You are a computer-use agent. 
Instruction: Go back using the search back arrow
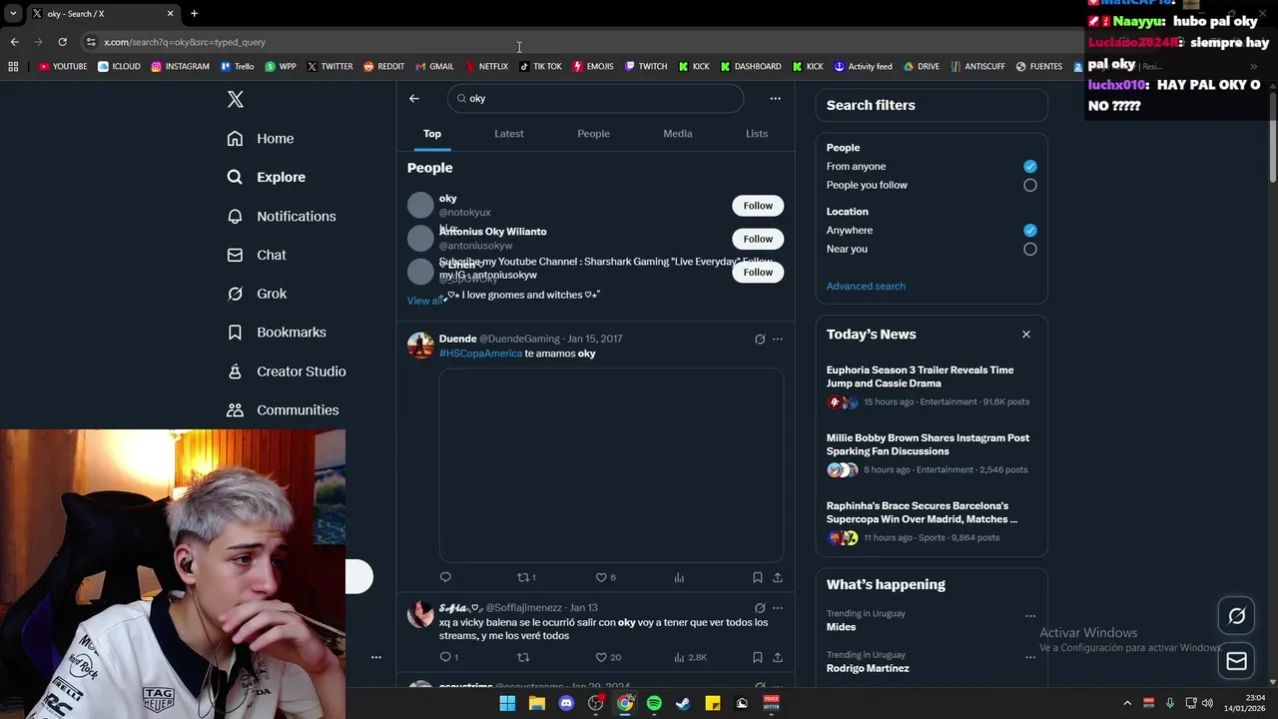414,98
